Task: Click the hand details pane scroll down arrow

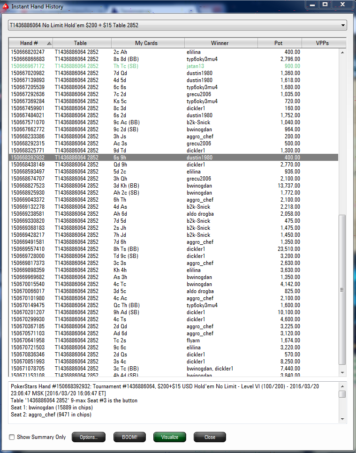Action: tap(342, 419)
